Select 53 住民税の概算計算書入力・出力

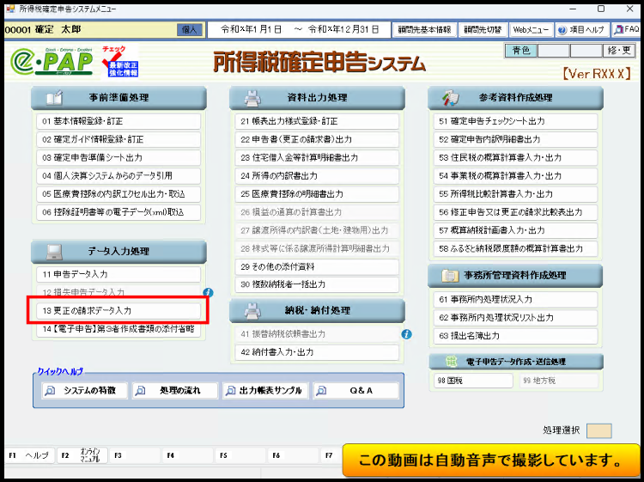tap(515, 158)
